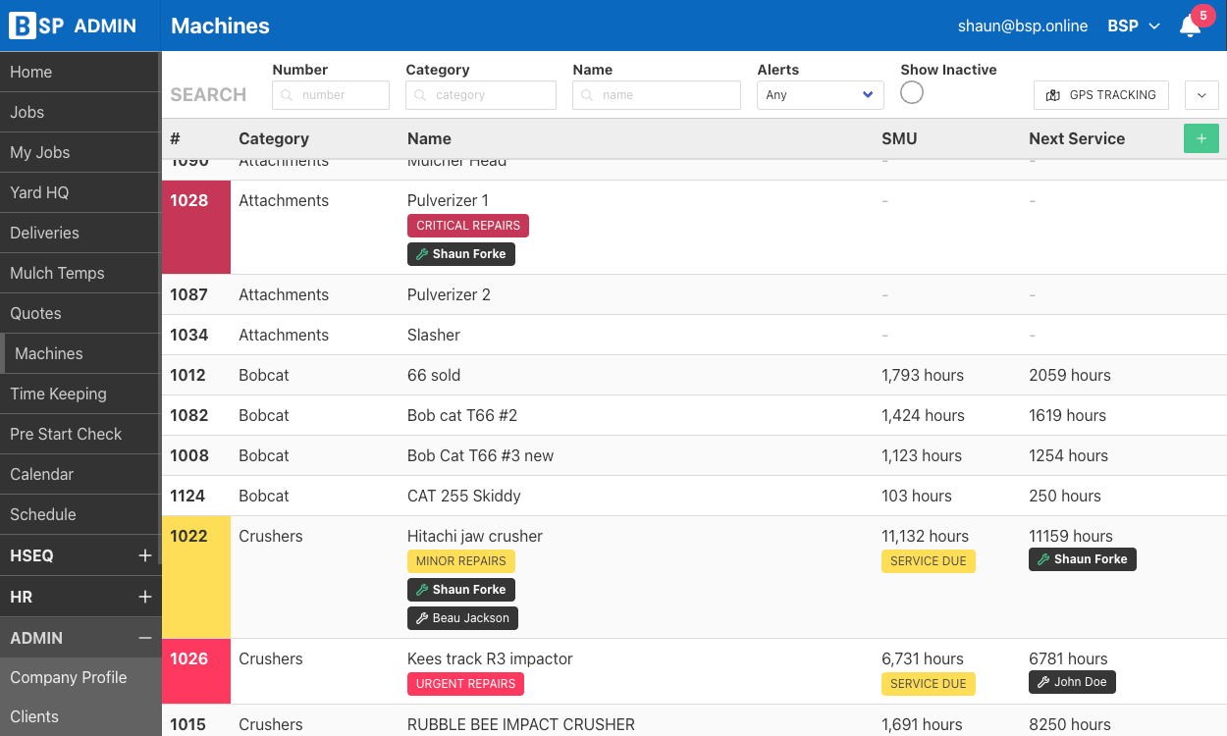Click the shaun@bsp.online account link
Viewport: 1227px width, 736px height.
click(x=1023, y=26)
